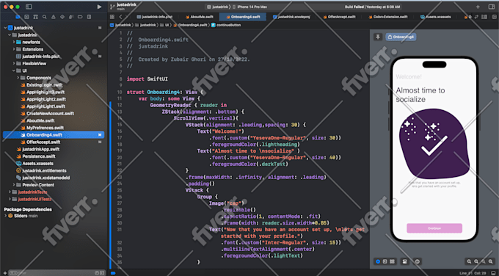This screenshot has height=276, width=499.
Task: Open the justadrink scheme selector
Action: click(218, 7)
